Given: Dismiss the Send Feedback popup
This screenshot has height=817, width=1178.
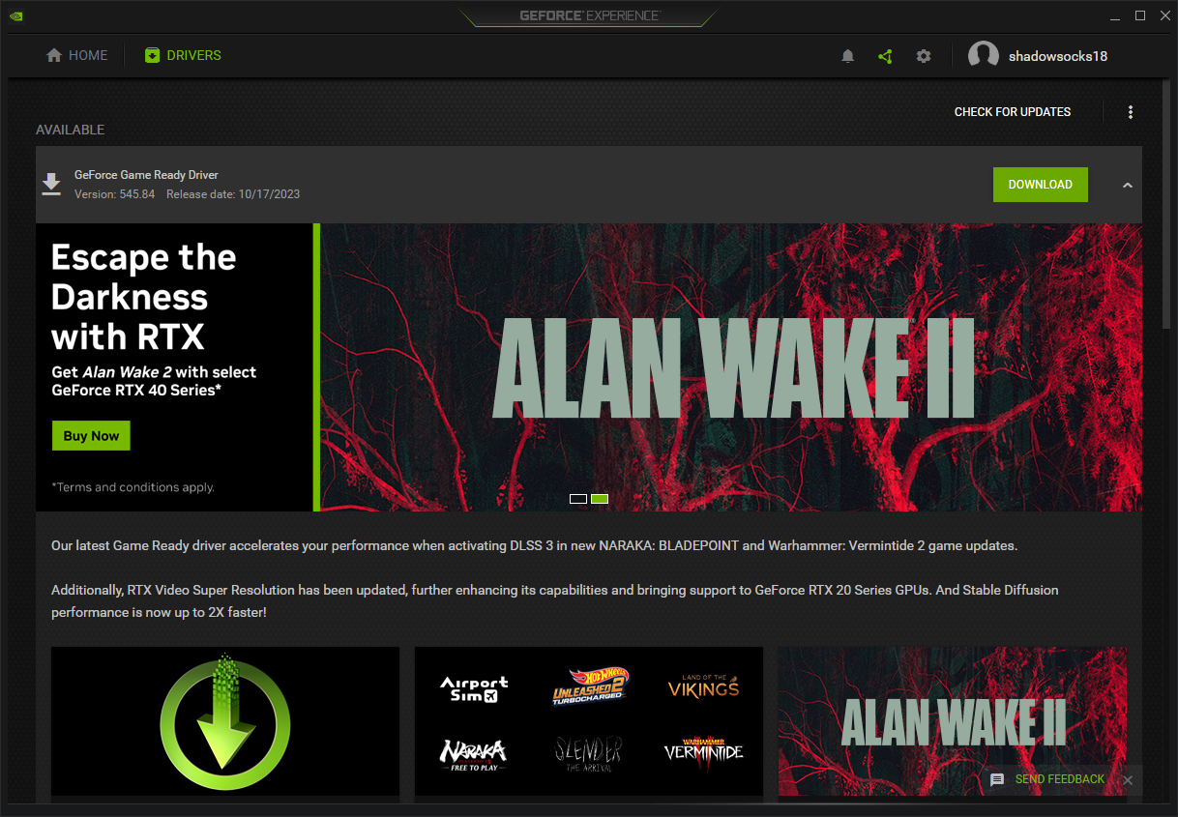Looking at the screenshot, I should point(1128,779).
